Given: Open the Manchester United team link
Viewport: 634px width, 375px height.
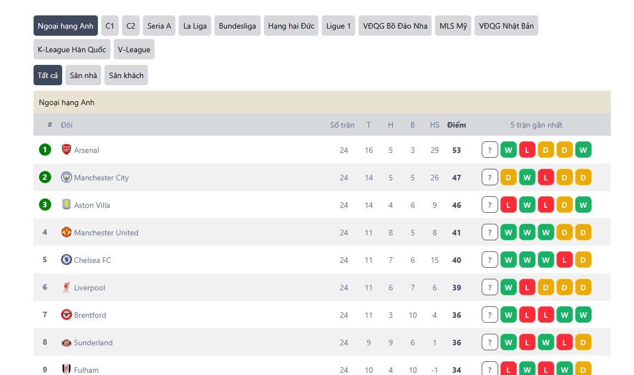Looking at the screenshot, I should pyautogui.click(x=106, y=233).
